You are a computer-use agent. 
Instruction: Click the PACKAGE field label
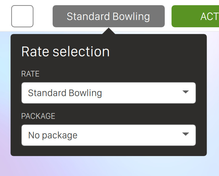(38, 116)
